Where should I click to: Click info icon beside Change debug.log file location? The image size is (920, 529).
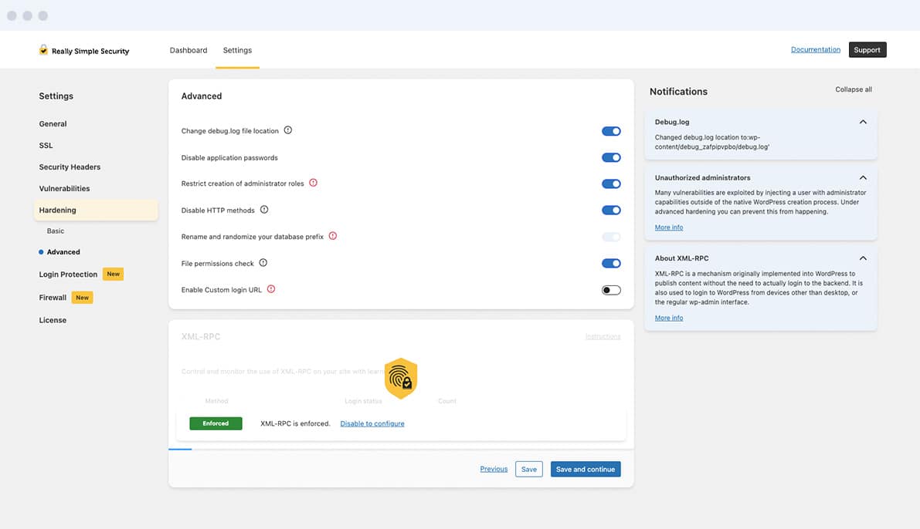pyautogui.click(x=288, y=130)
